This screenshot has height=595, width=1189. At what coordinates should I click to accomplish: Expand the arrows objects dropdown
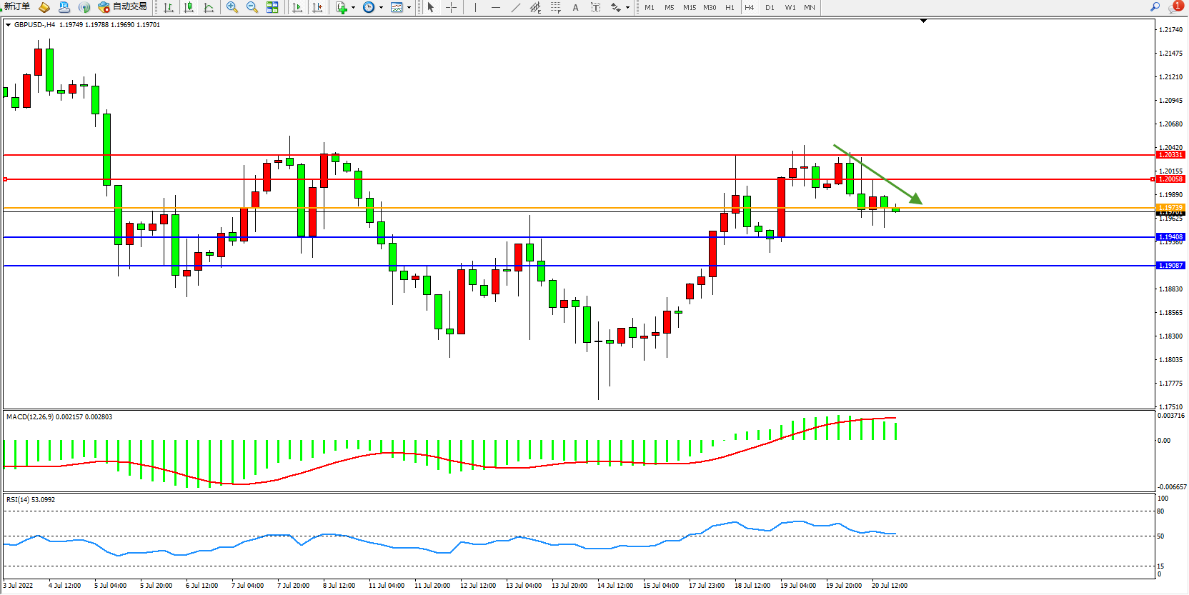point(627,8)
